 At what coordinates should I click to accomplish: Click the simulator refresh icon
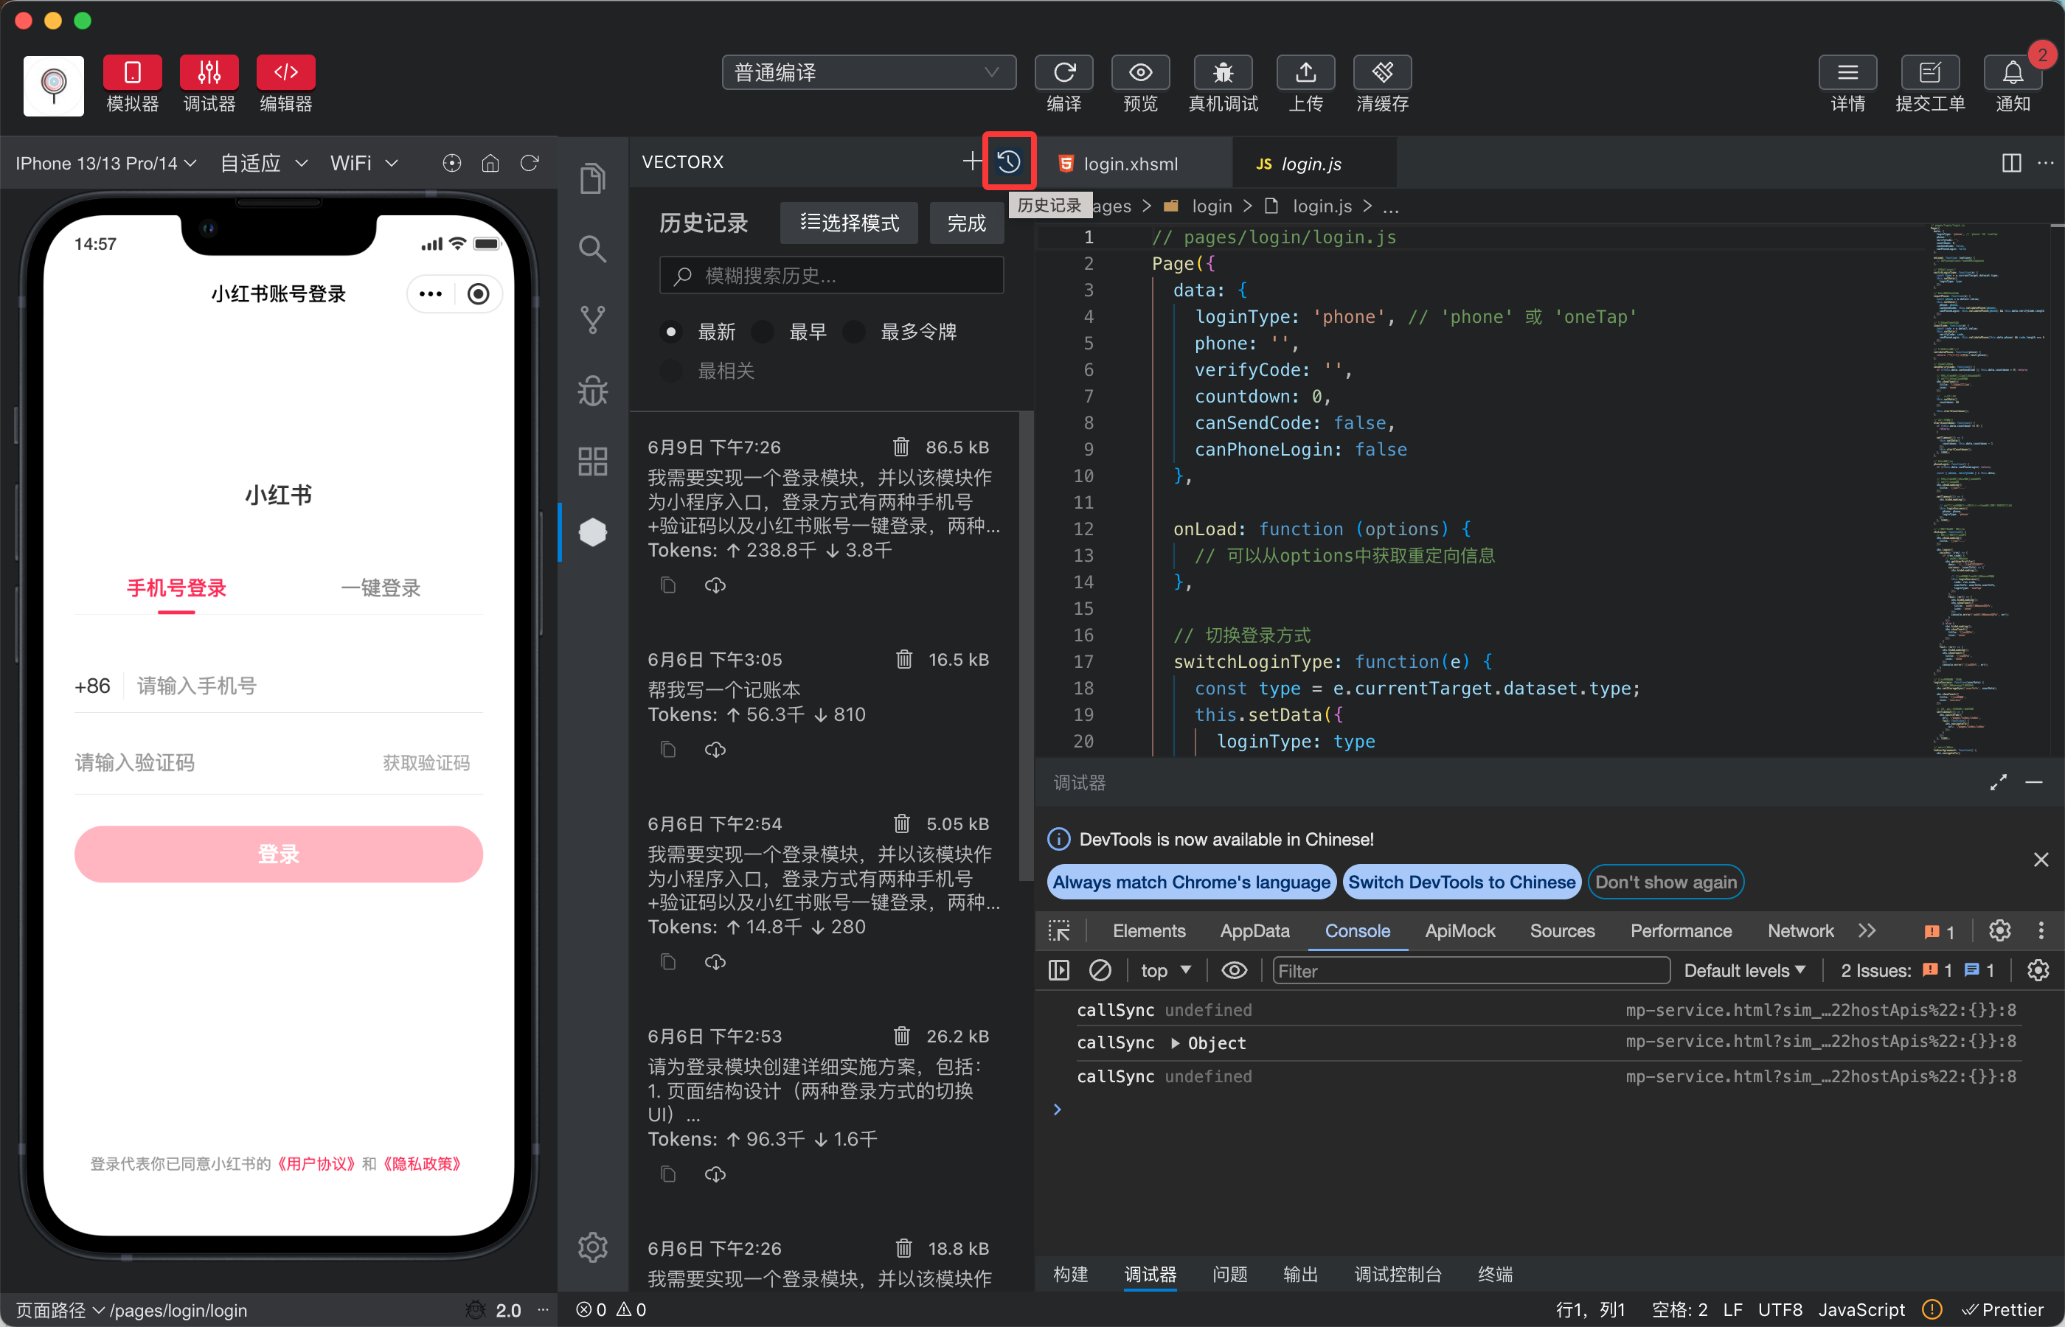pyautogui.click(x=530, y=163)
